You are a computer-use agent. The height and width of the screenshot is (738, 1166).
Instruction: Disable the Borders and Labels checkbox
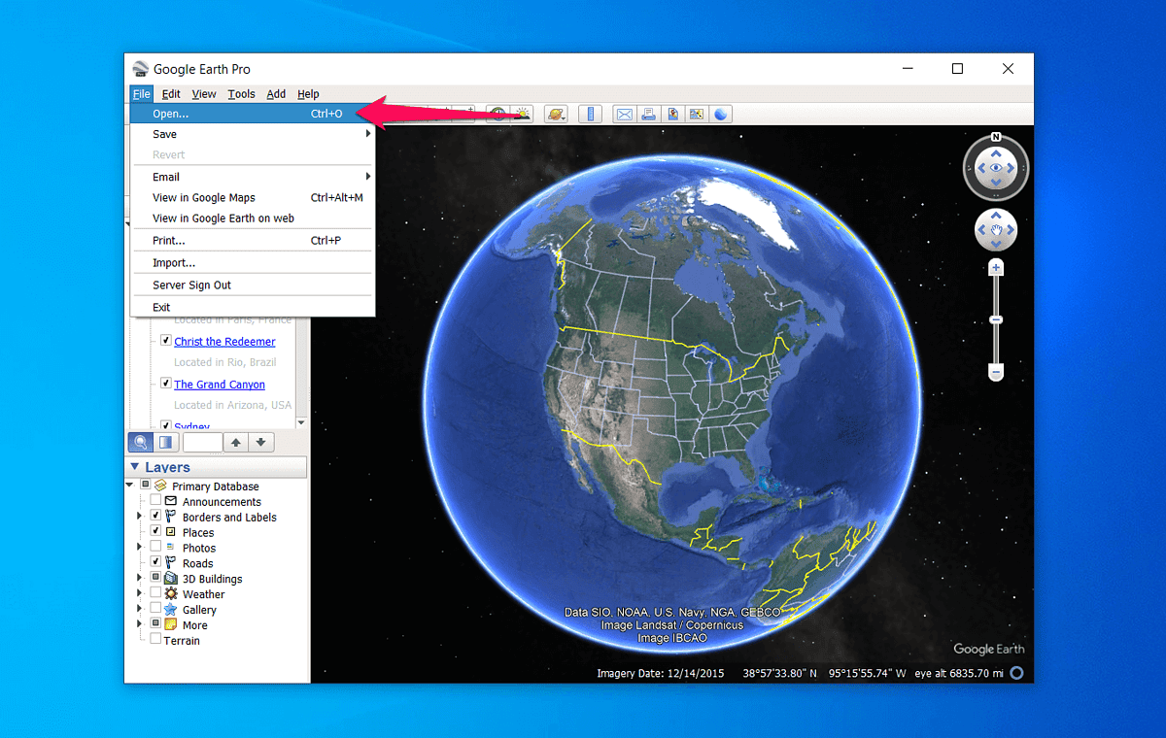point(155,517)
